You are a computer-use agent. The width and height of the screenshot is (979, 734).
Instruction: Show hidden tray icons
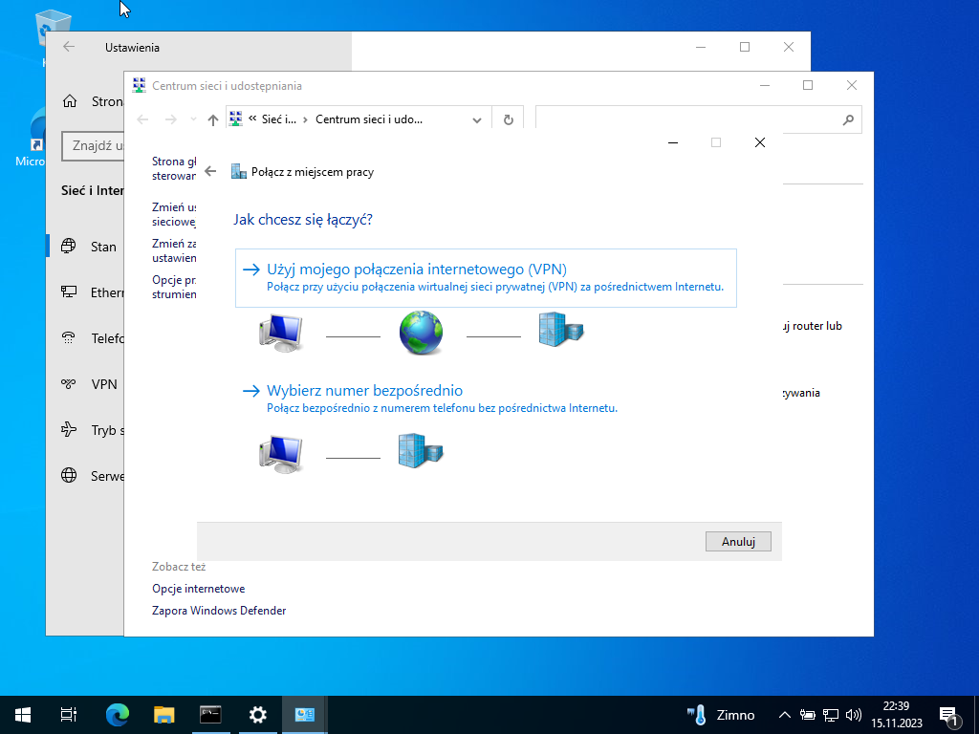[x=785, y=715]
